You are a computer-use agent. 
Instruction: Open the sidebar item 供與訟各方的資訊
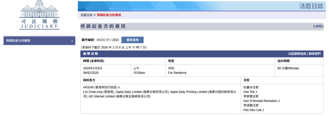(18, 41)
